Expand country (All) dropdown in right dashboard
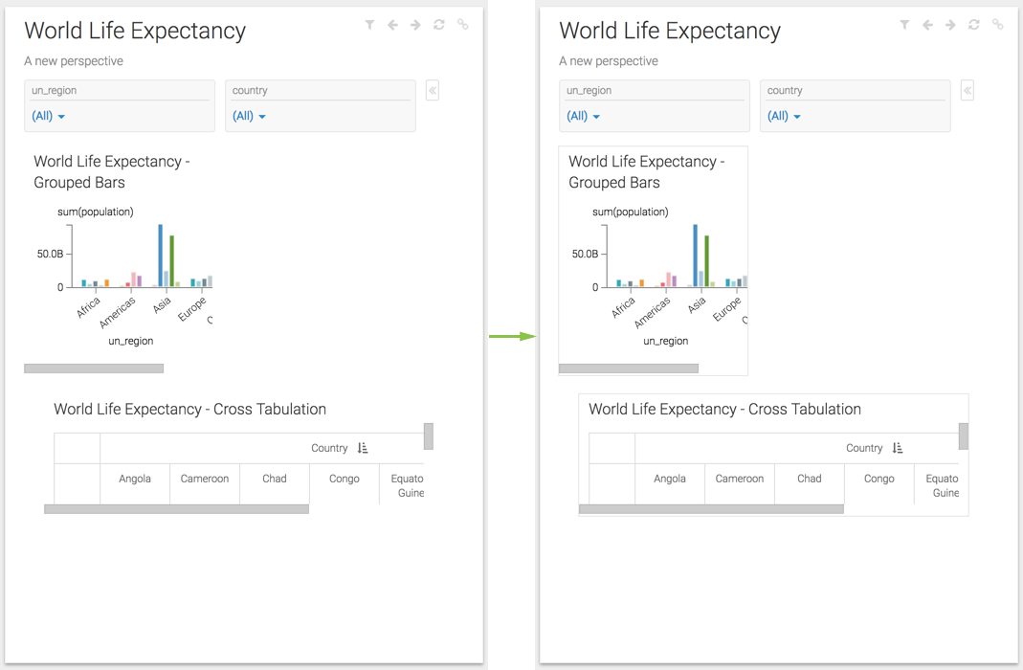 coord(784,116)
